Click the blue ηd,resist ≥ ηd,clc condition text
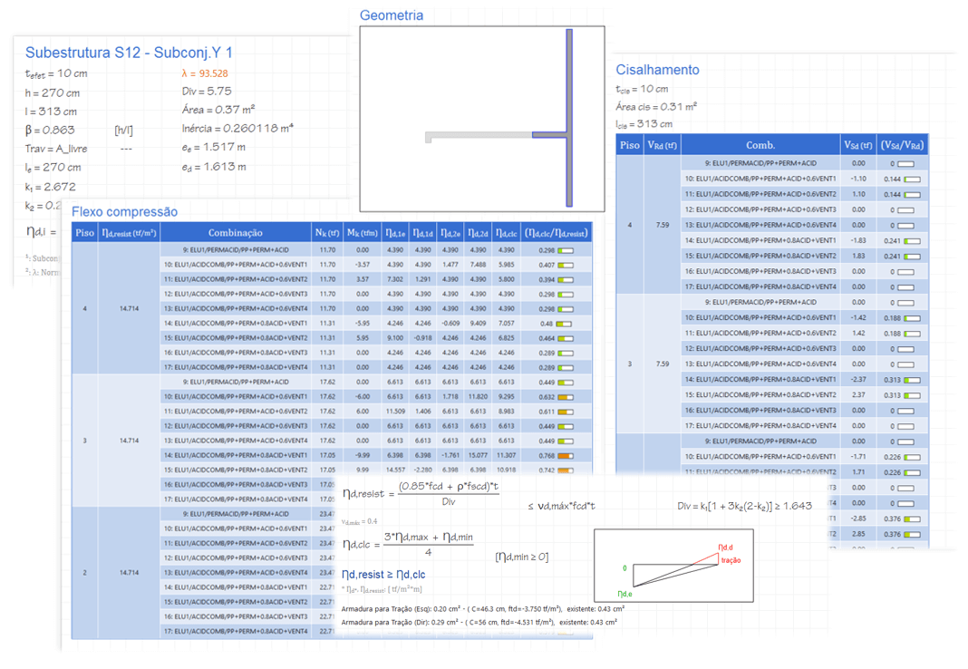 [x=382, y=574]
